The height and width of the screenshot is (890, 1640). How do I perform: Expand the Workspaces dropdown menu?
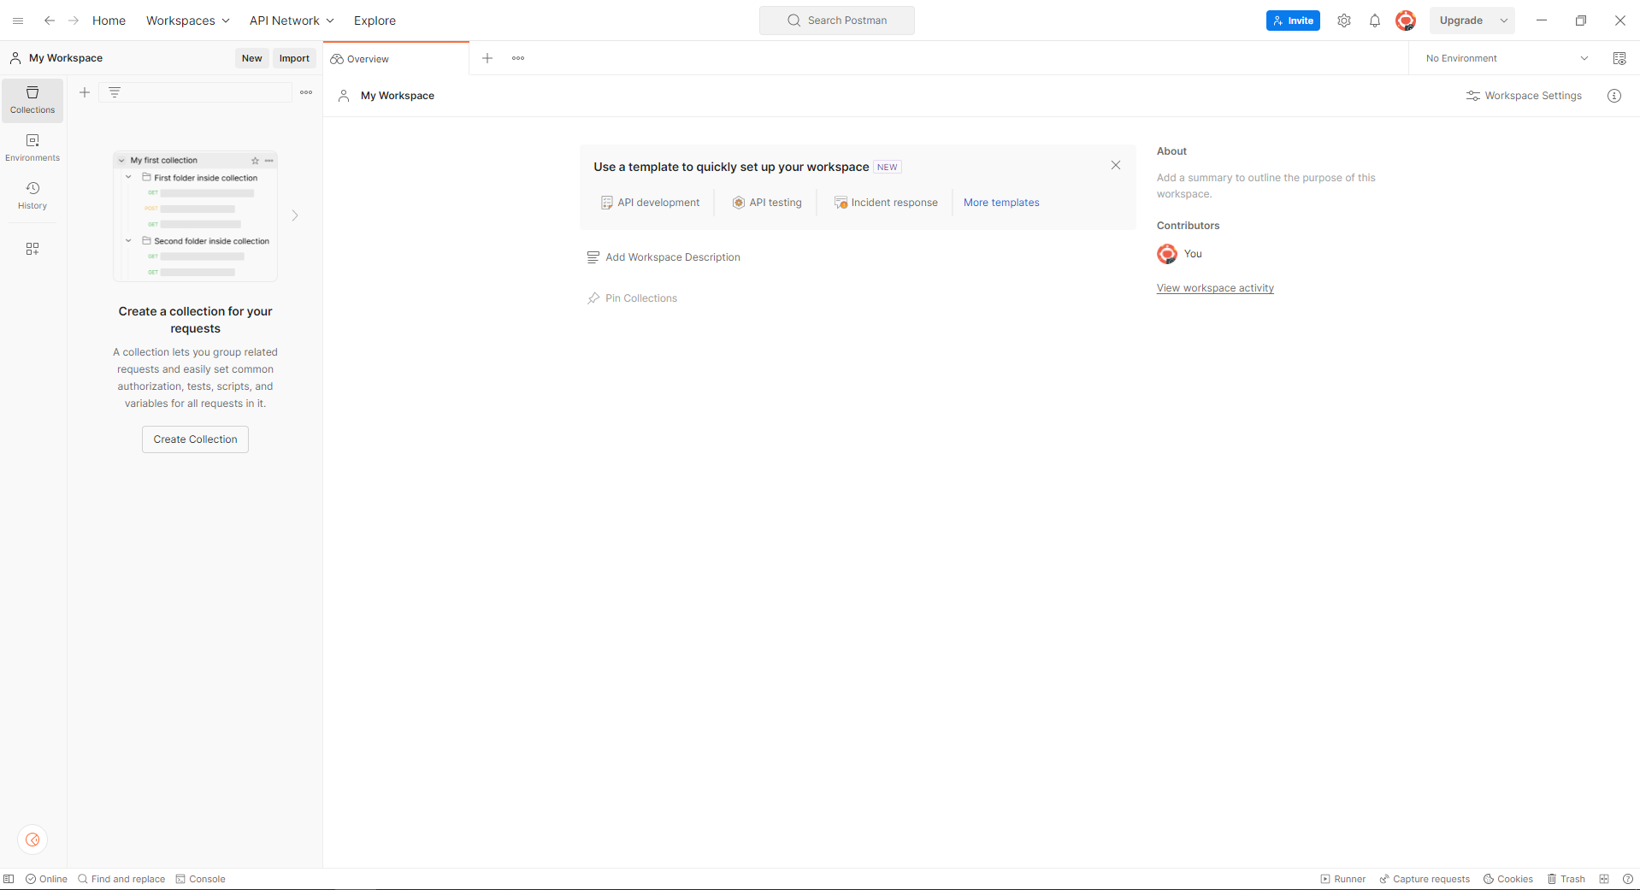pos(187,21)
